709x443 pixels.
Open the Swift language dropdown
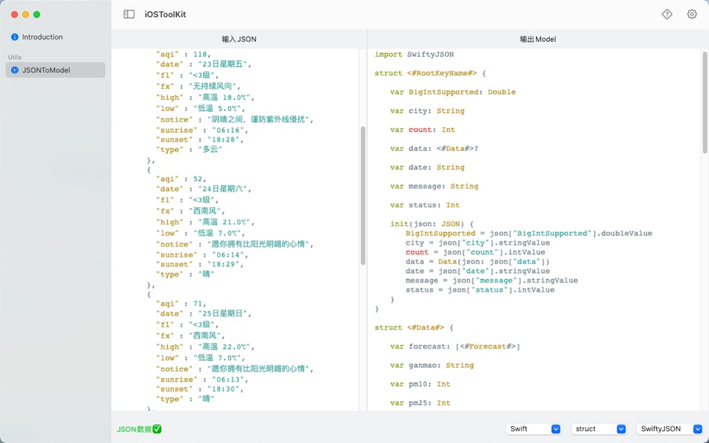(x=533, y=429)
